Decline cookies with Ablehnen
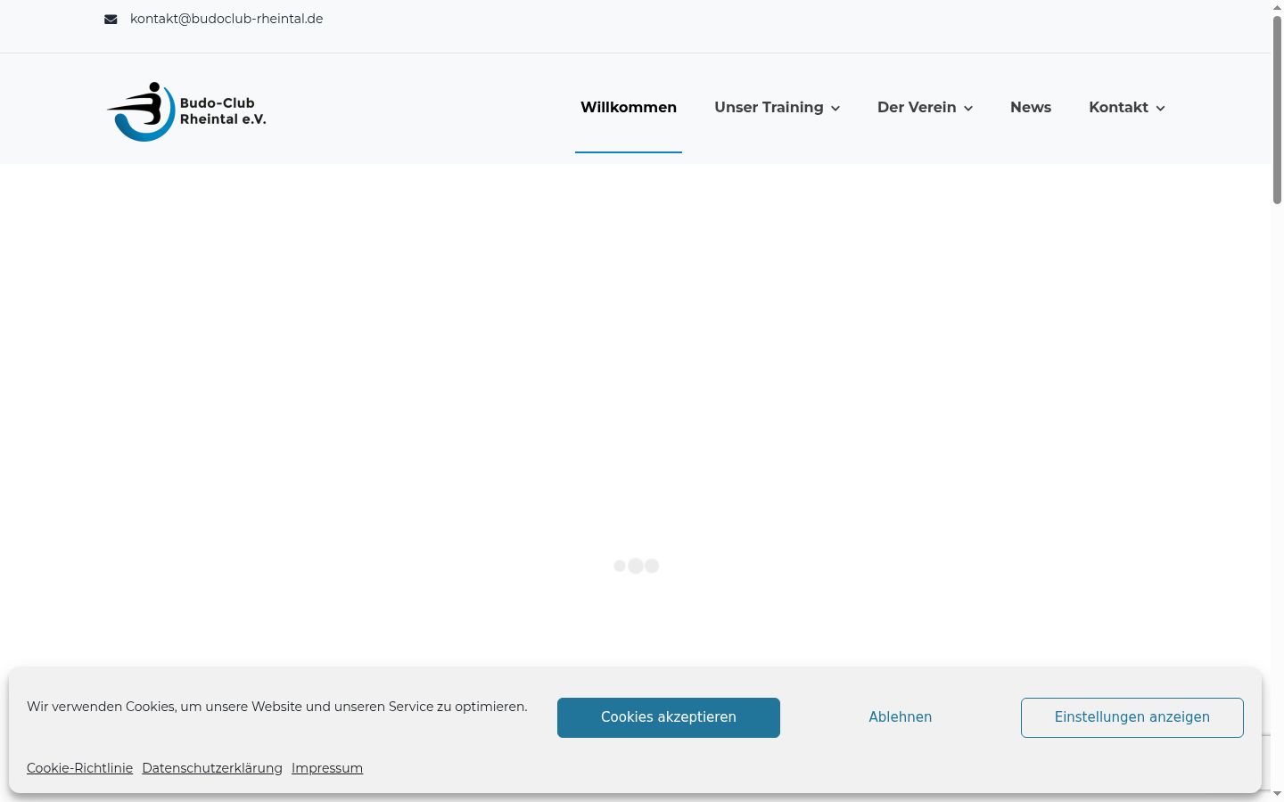The image size is (1284, 802). click(x=901, y=717)
